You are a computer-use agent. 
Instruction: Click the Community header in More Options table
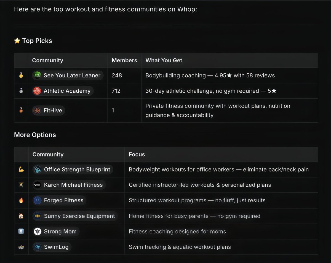click(48, 154)
